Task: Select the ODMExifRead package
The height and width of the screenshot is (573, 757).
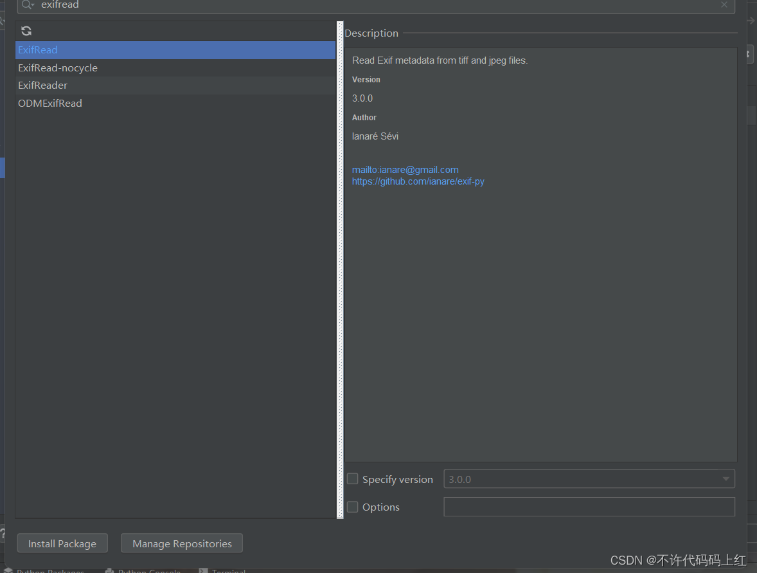Action: 175,104
